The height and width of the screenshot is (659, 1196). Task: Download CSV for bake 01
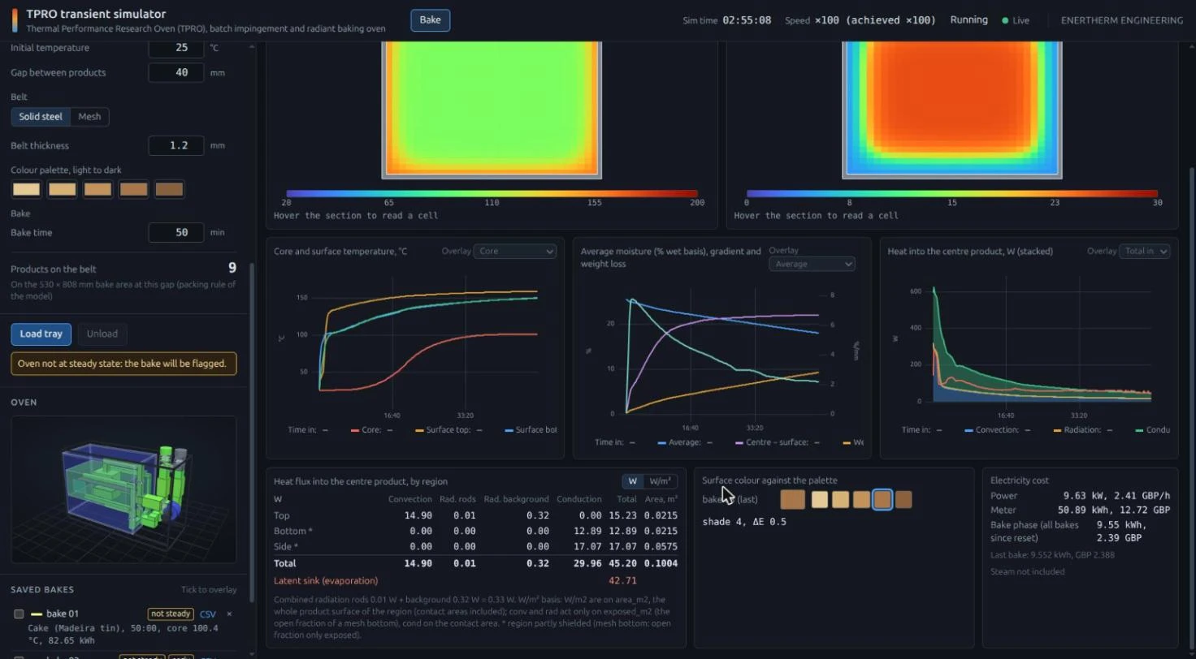click(208, 614)
